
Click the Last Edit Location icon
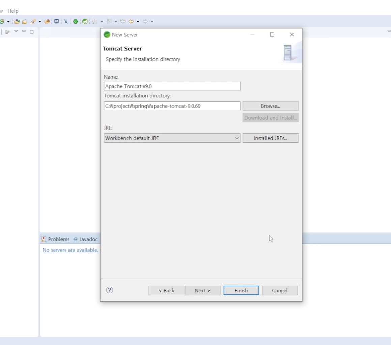pyautogui.click(x=123, y=22)
